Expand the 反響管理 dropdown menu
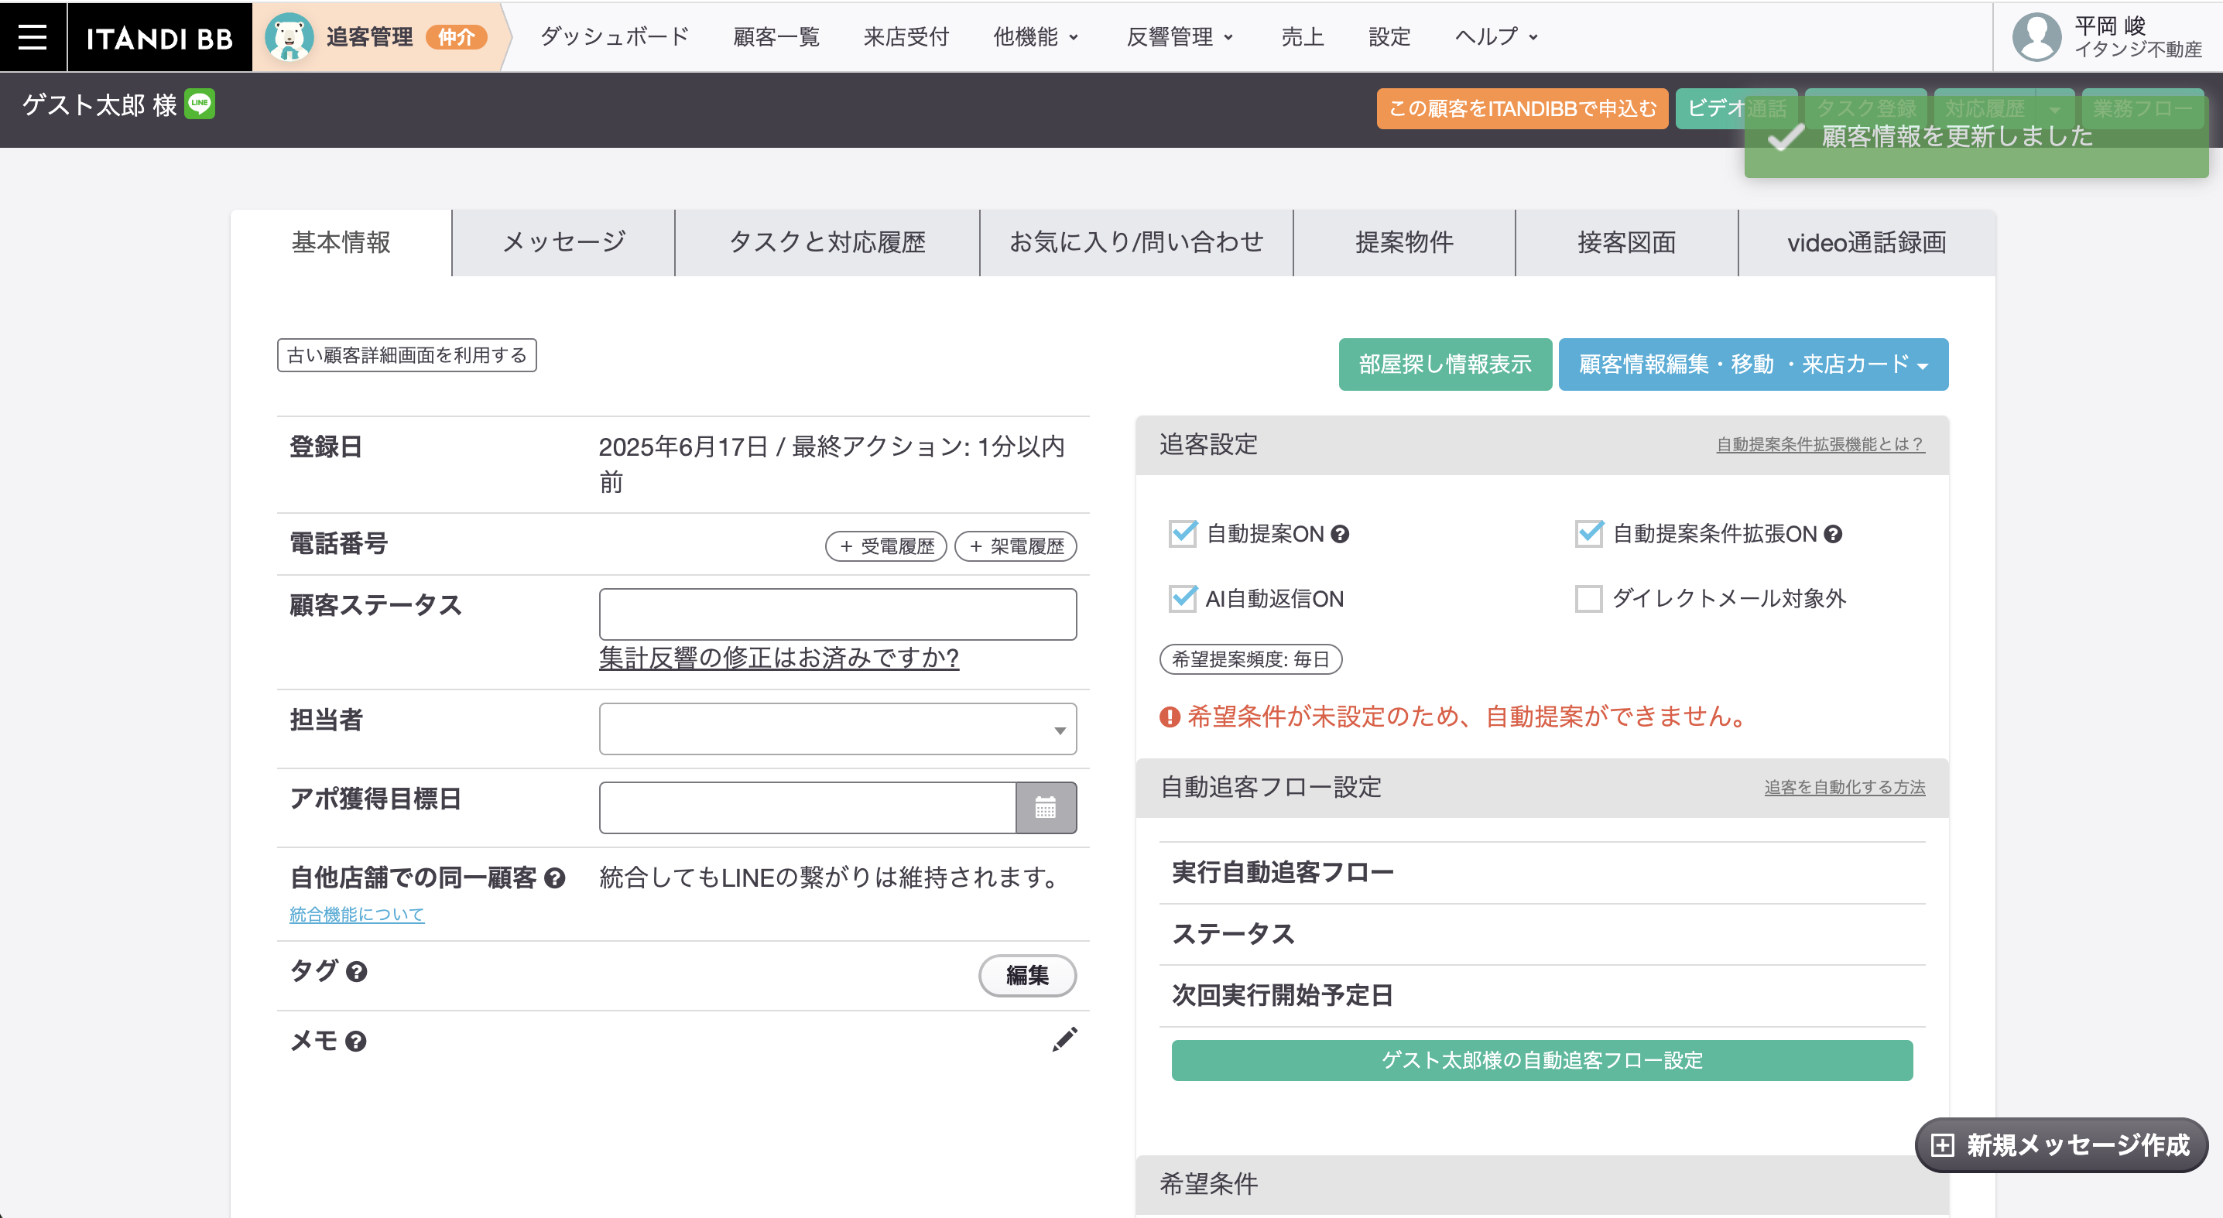This screenshot has height=1218, width=2223. pos(1179,37)
